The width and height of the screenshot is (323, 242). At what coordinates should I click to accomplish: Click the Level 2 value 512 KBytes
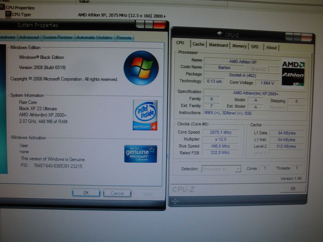pos(286,146)
